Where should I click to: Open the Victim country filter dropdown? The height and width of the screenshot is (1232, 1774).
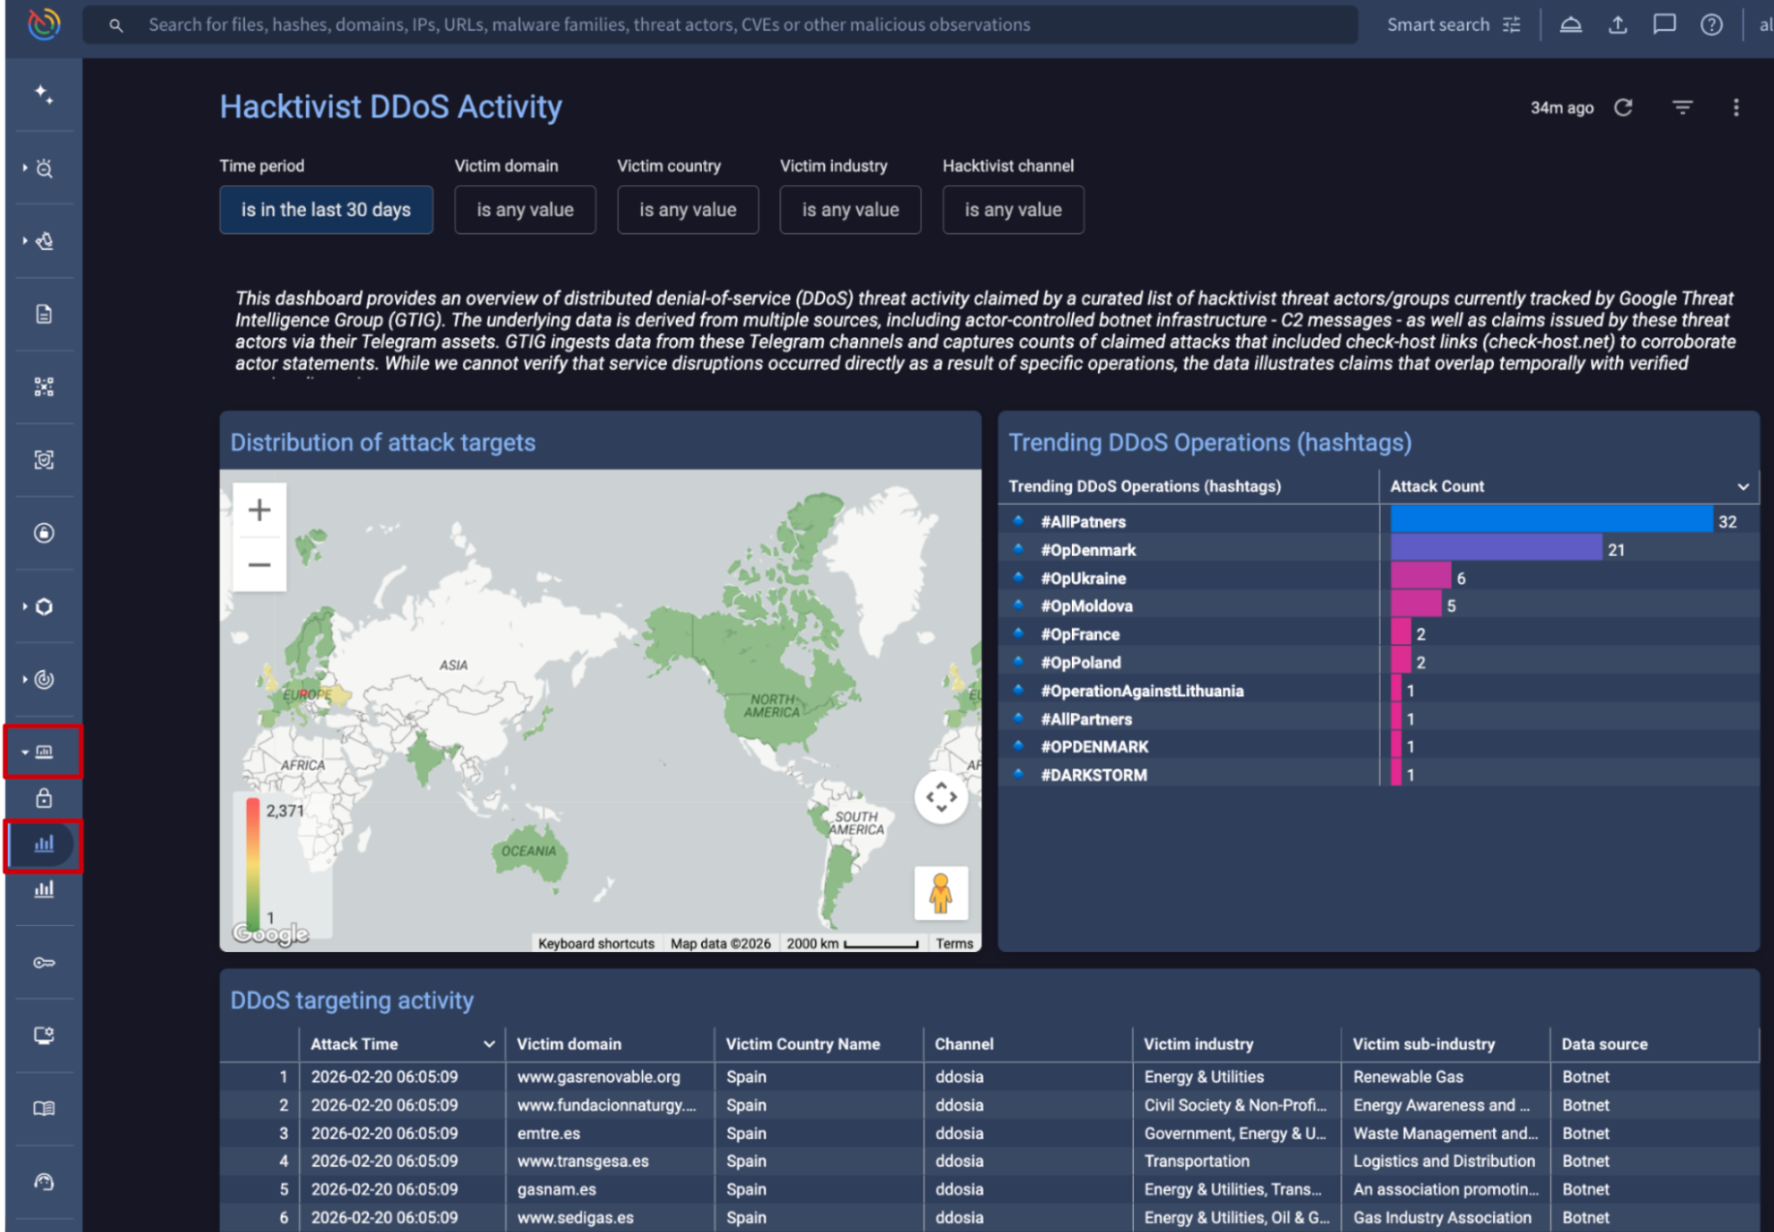pos(688,210)
